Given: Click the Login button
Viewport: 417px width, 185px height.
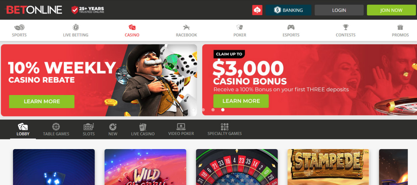Looking at the screenshot, I should coord(339,10).
